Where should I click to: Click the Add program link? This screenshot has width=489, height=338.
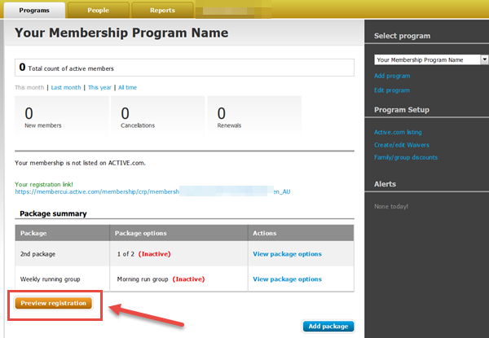click(392, 76)
